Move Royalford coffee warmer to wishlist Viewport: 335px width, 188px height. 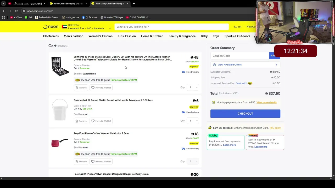(x=101, y=161)
